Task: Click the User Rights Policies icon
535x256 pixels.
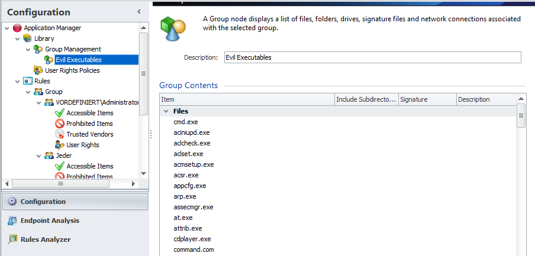Action: pos(38,70)
